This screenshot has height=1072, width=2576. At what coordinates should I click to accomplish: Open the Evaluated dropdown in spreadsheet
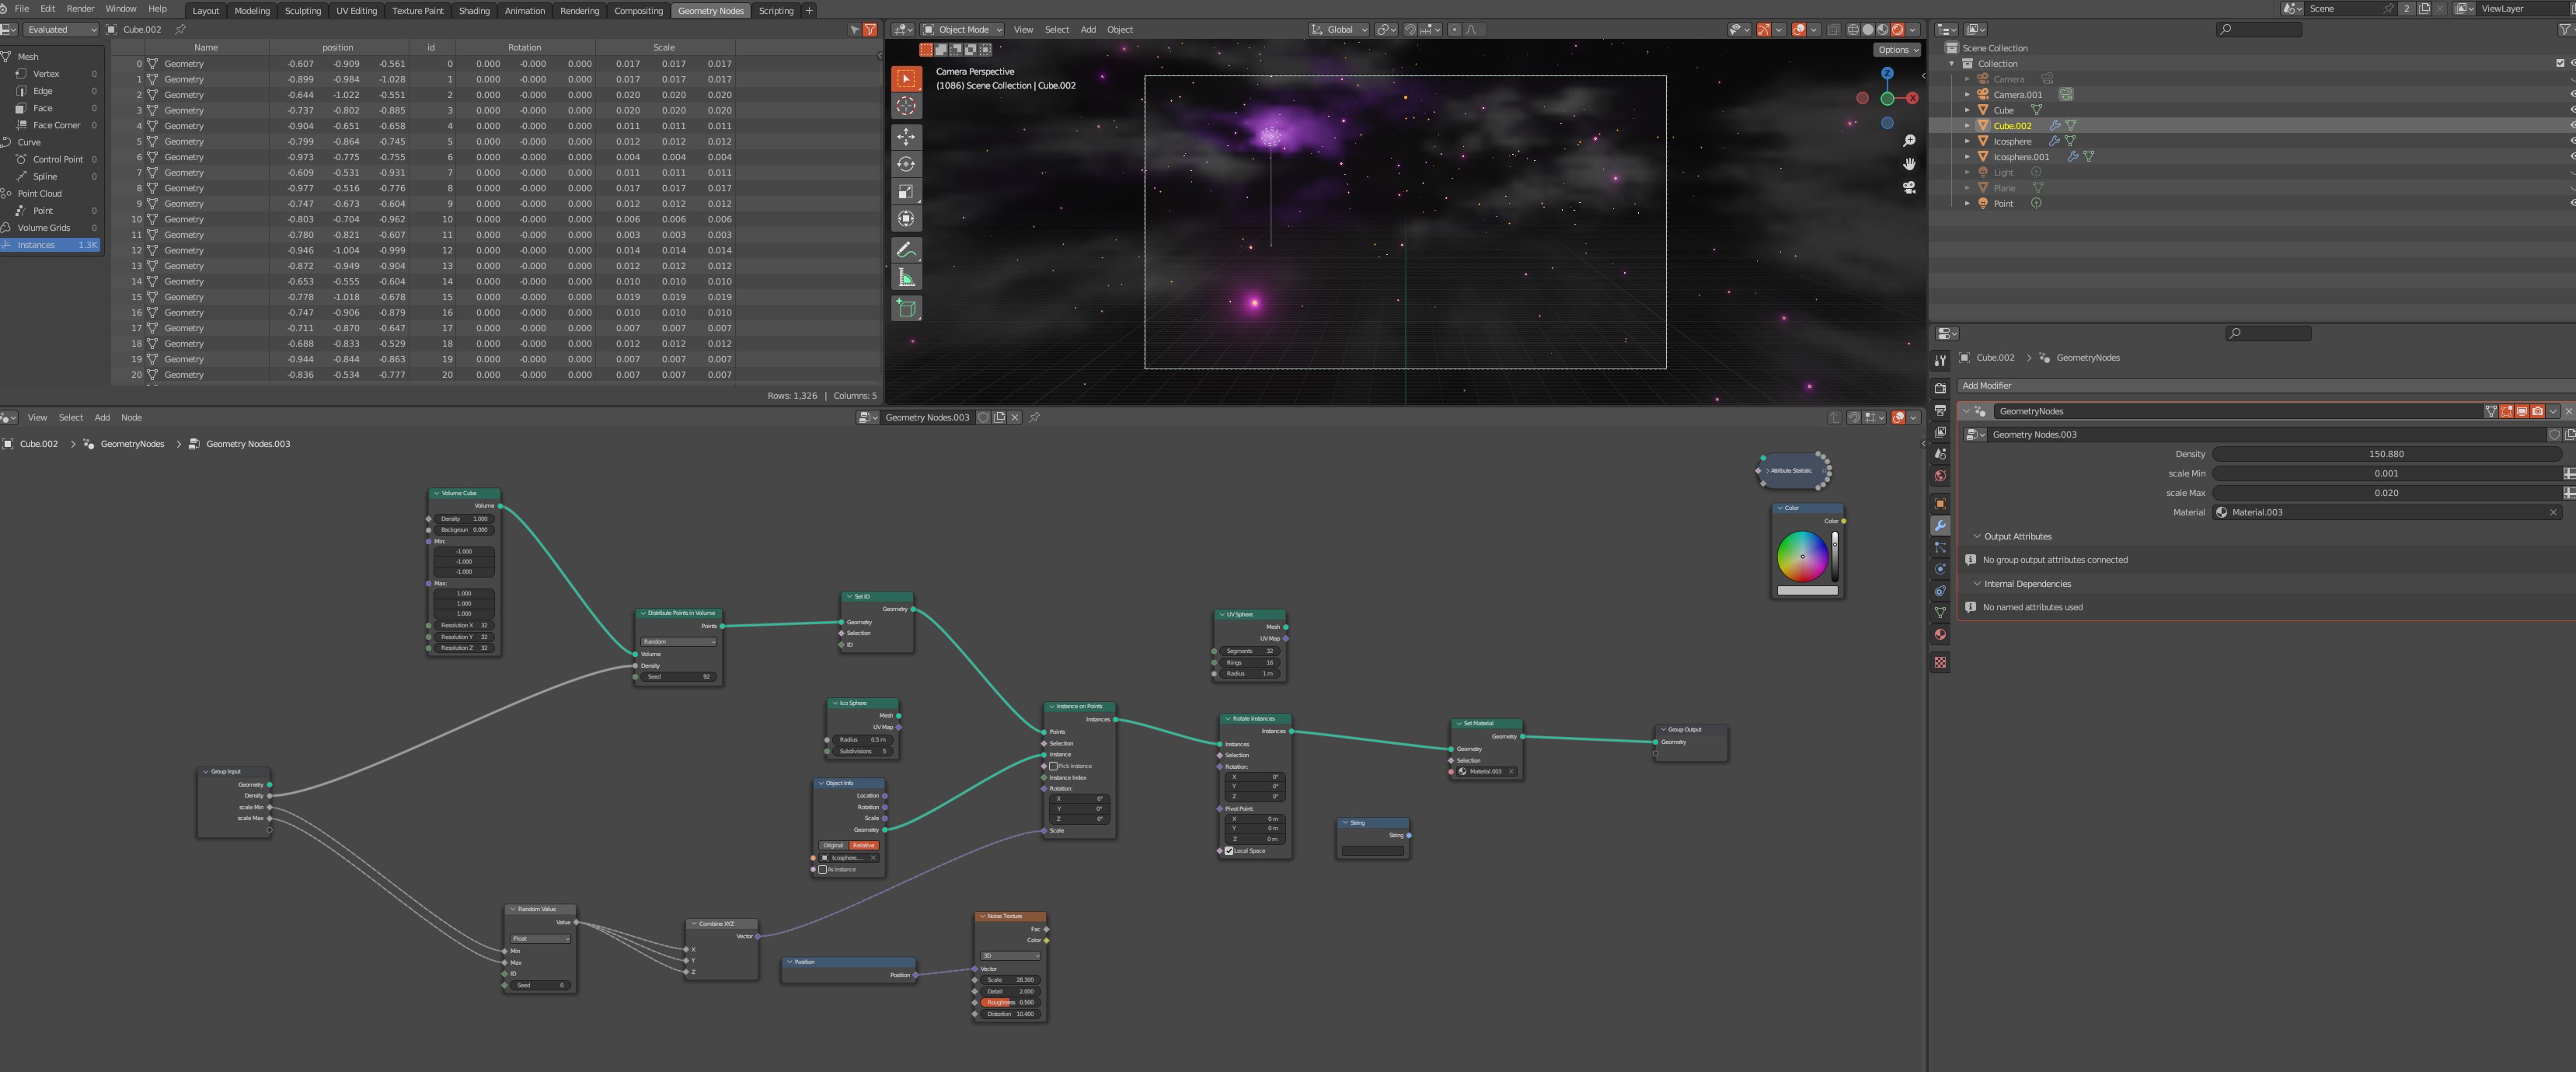point(61,29)
